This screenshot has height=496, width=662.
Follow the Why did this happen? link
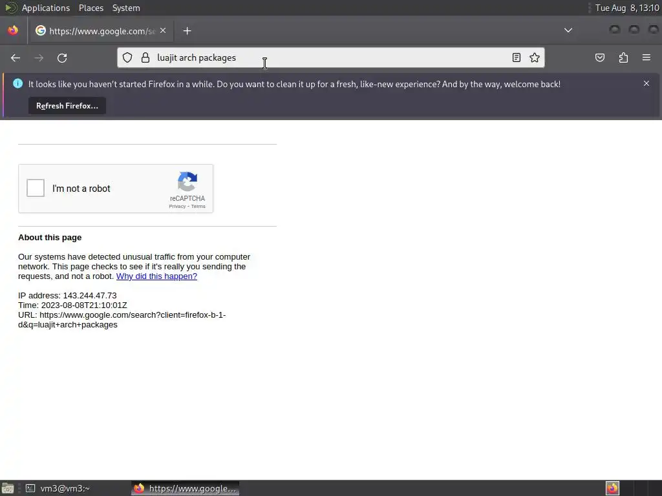tap(156, 276)
